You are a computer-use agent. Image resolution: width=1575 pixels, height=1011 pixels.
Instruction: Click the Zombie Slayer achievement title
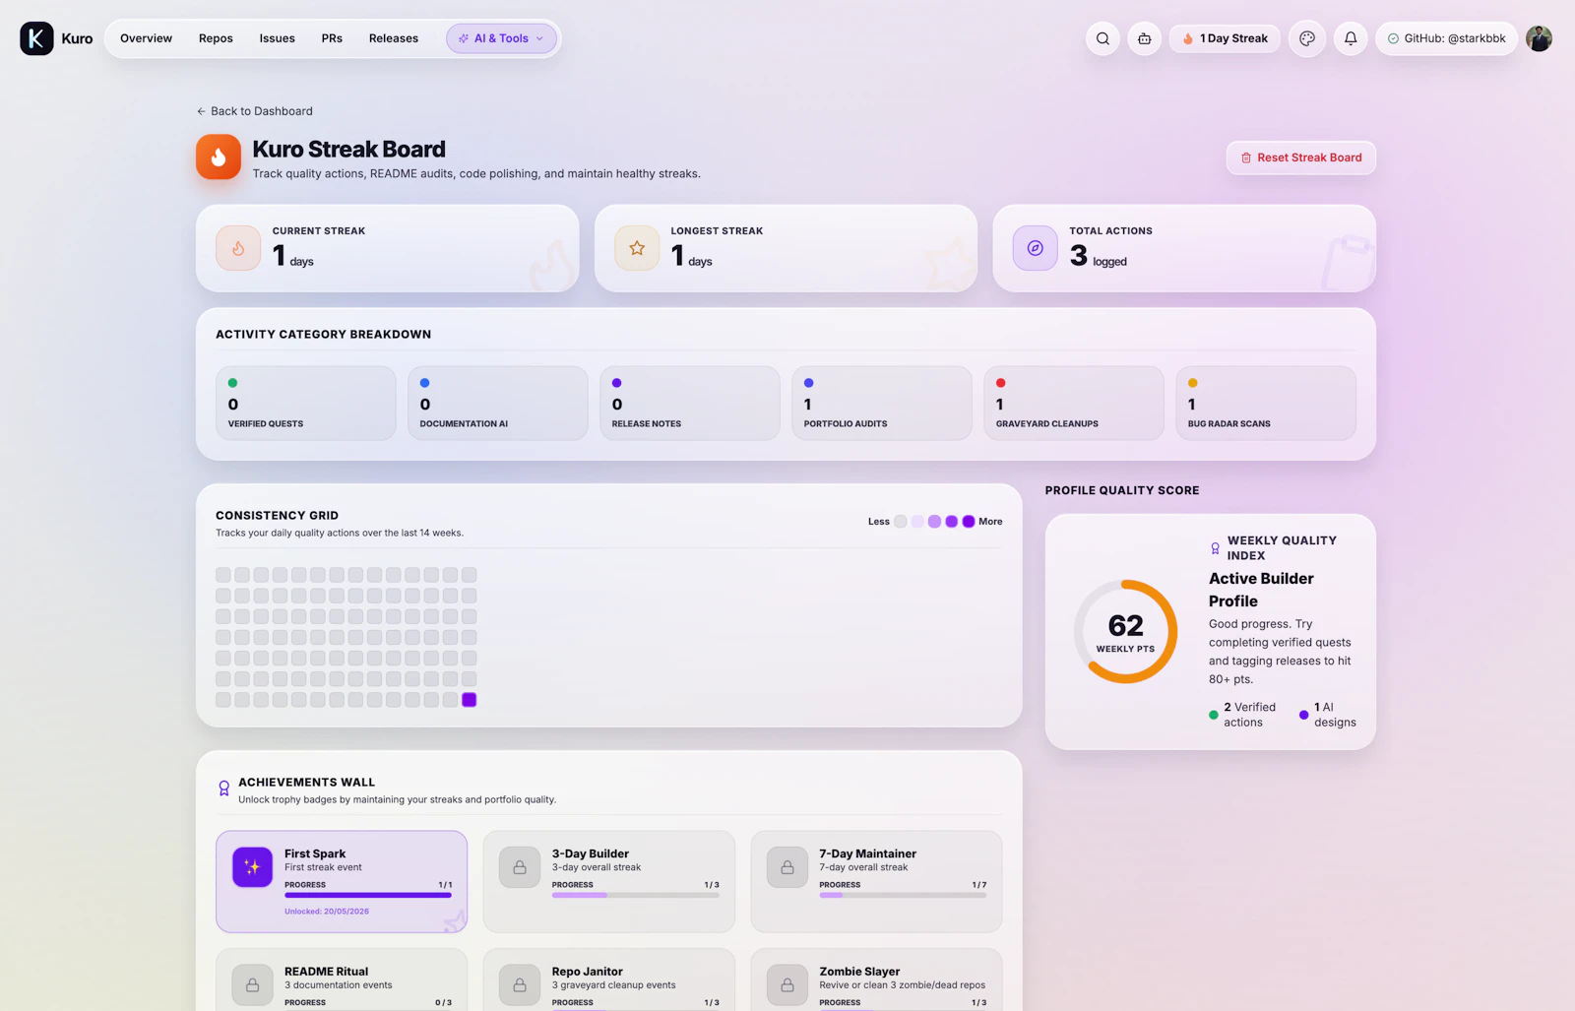tap(859, 972)
